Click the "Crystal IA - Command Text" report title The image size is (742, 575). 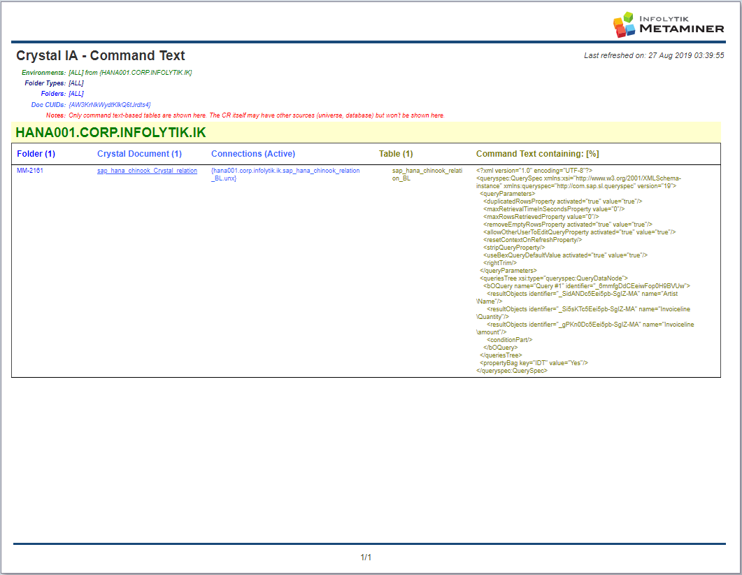point(100,55)
